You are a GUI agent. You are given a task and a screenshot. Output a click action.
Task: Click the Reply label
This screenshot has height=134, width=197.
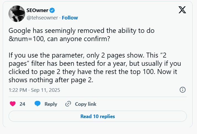(51, 104)
